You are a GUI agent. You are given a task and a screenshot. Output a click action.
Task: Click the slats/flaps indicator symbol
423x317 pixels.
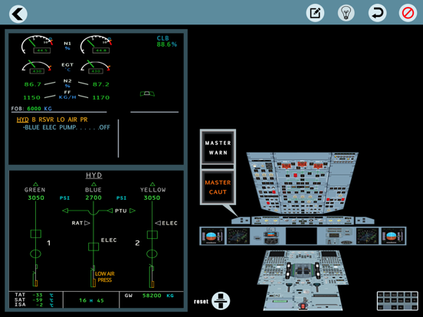[x=147, y=93]
